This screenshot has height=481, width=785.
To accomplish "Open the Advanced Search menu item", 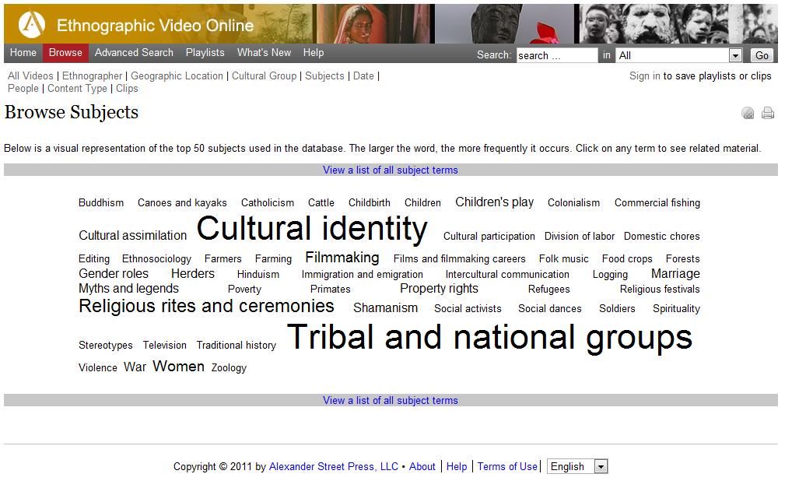I will tap(134, 53).
